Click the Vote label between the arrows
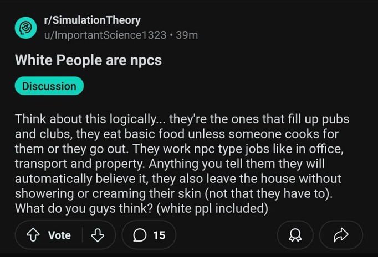Image resolution: width=378 pixels, height=257 pixels. point(59,235)
